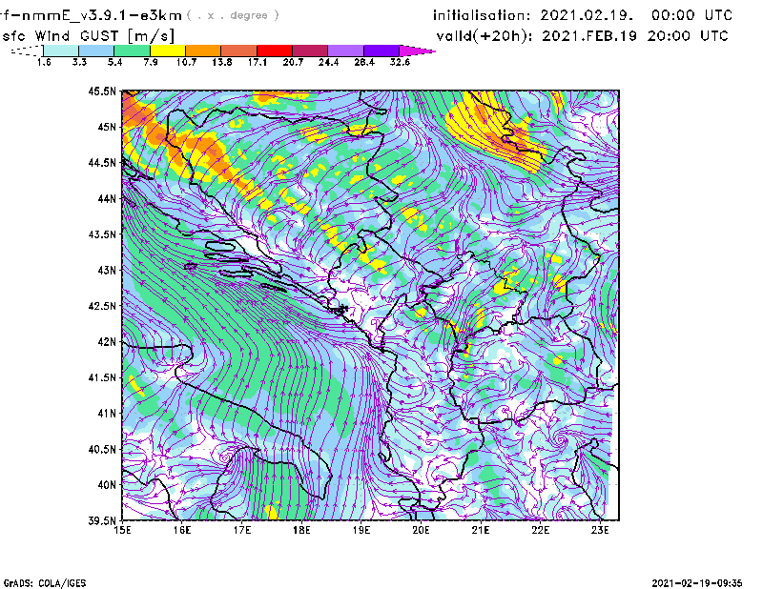The image size is (763, 589).
Task: Click the yellow 7.9–10.7 legend swatch
Action: point(168,51)
